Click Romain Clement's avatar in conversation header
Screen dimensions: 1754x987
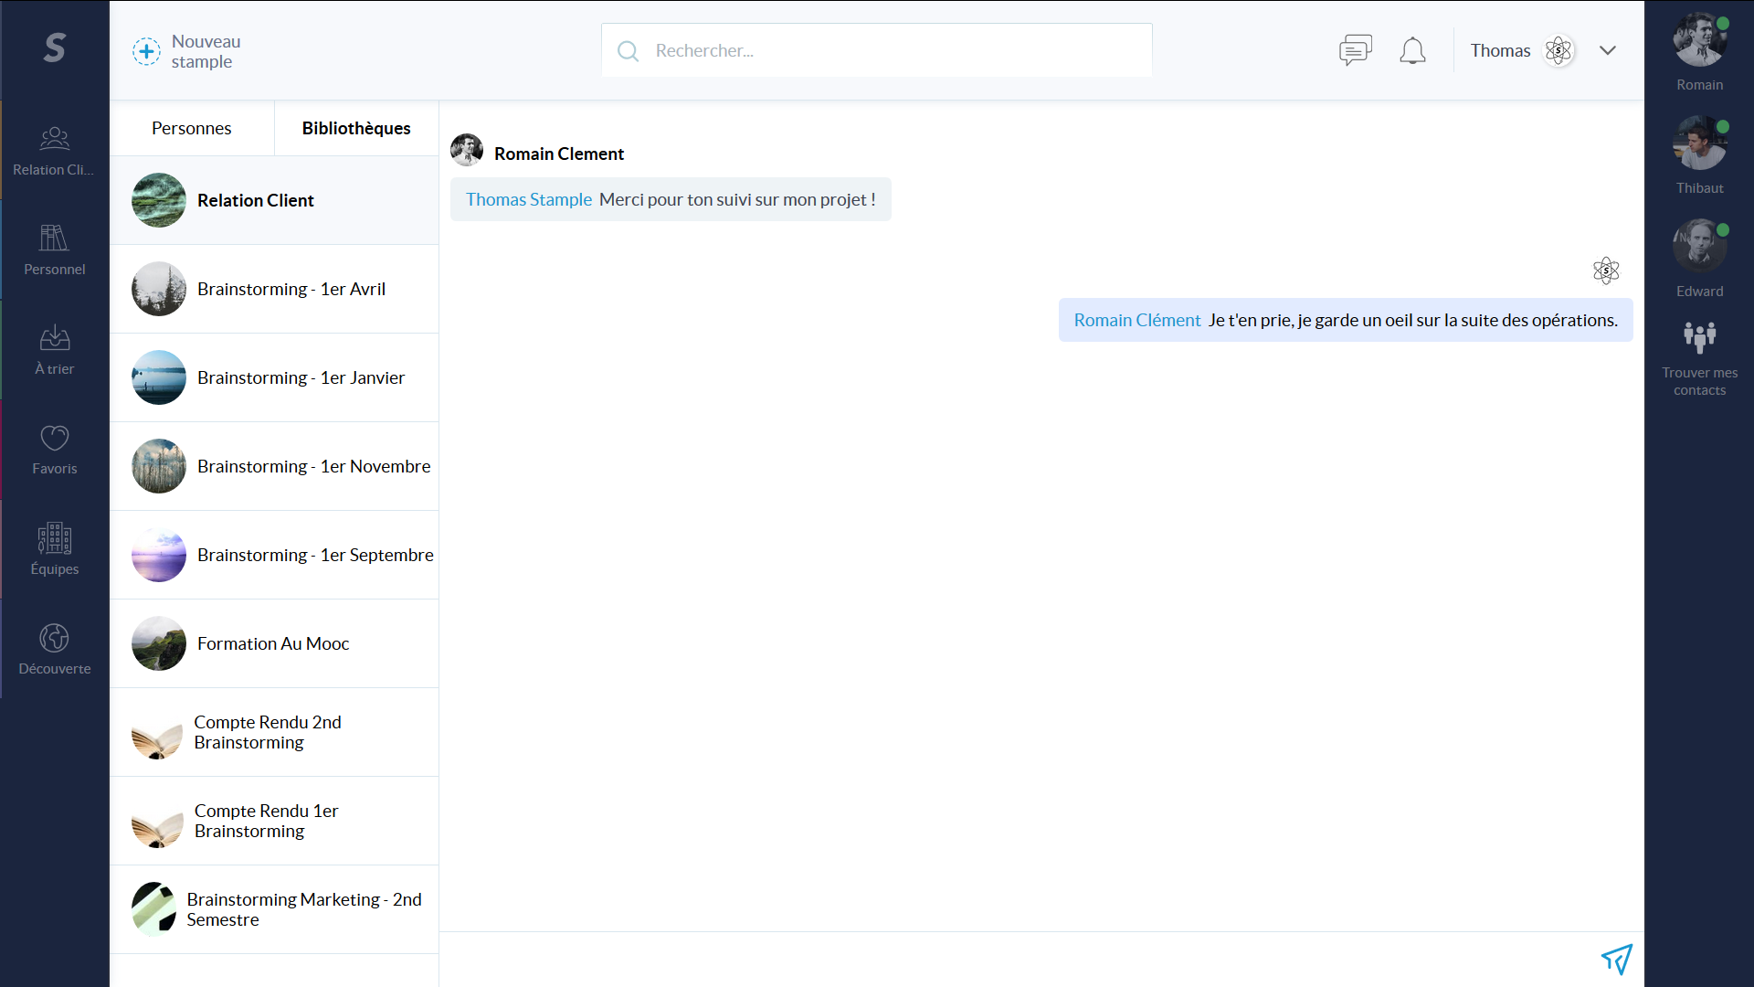[x=467, y=150]
